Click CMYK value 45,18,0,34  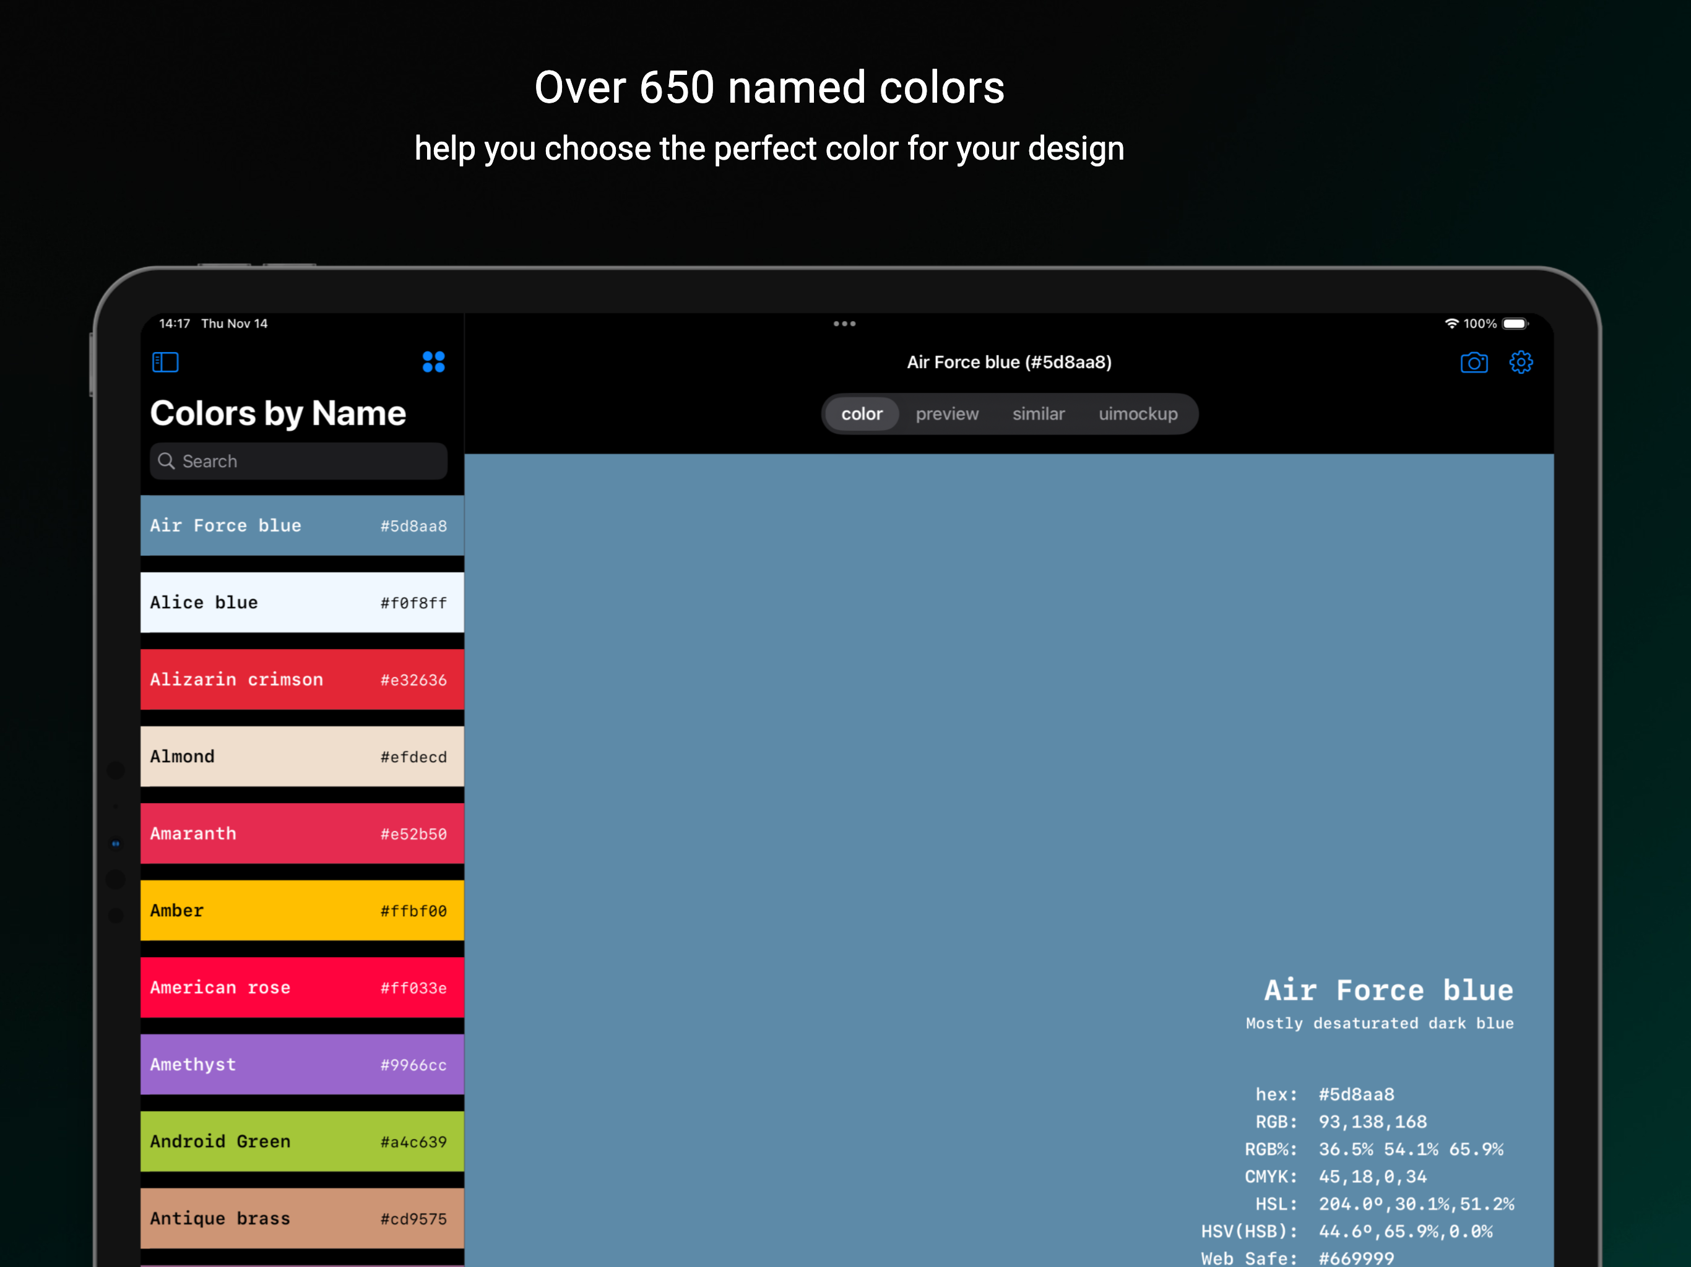(1372, 1177)
